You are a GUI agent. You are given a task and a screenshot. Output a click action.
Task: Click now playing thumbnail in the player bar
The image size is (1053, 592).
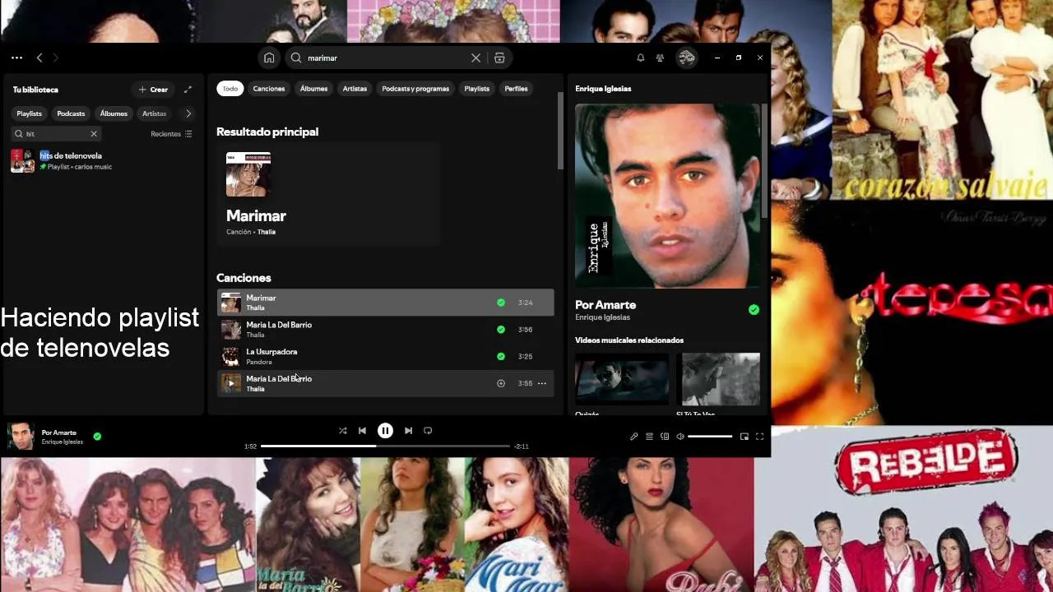click(21, 437)
